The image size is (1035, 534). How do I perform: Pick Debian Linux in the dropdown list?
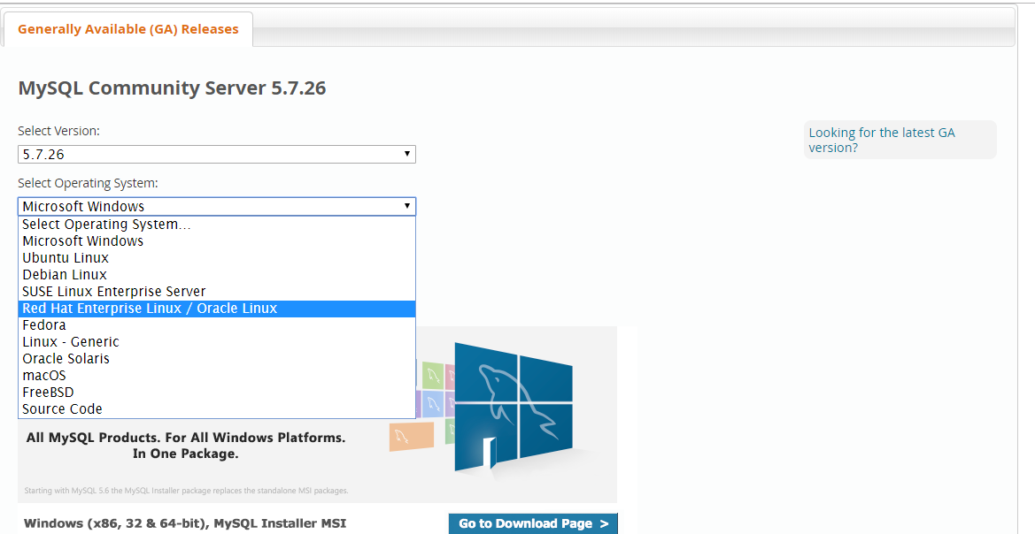pos(217,275)
